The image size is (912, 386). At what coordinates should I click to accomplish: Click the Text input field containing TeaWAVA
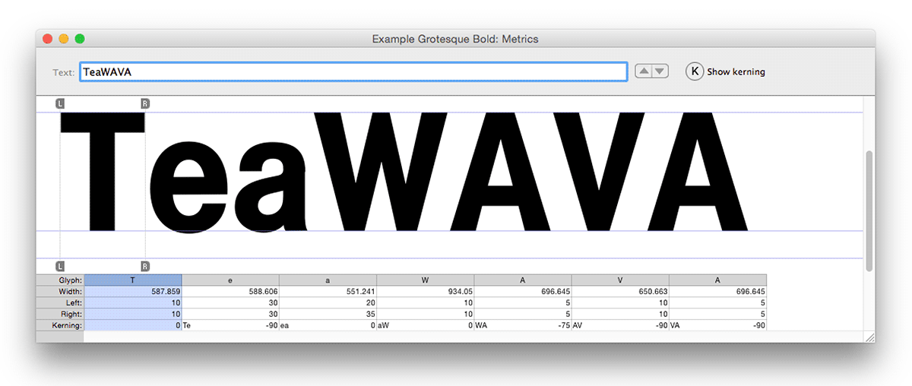pos(353,71)
